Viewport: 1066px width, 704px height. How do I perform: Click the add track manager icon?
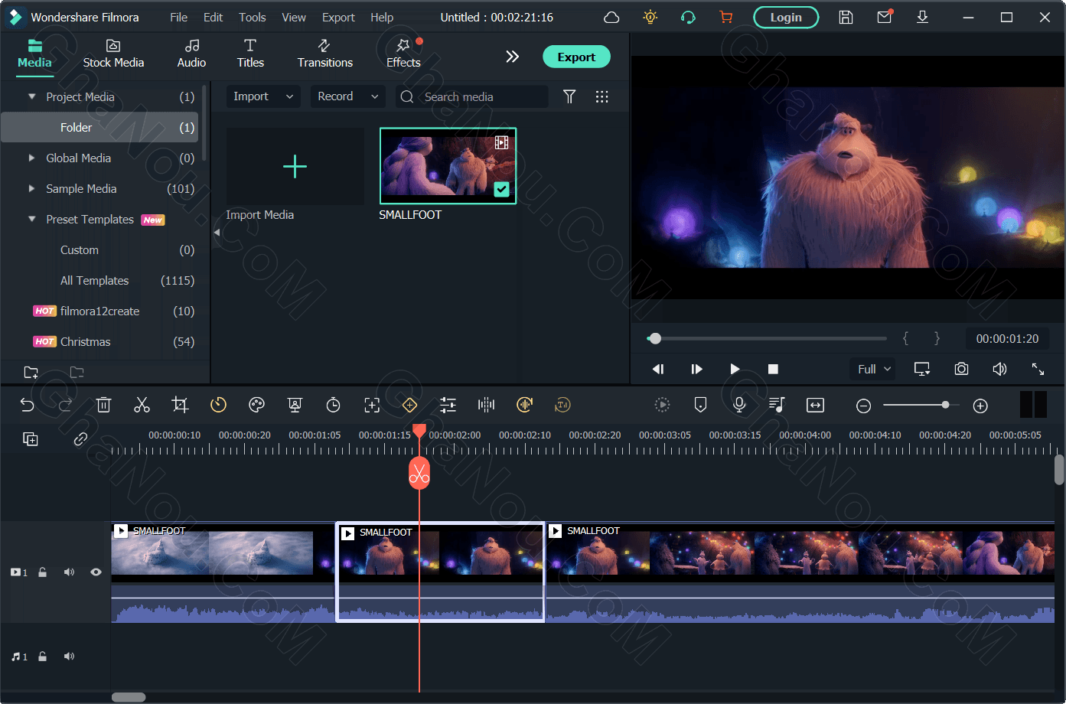31,439
